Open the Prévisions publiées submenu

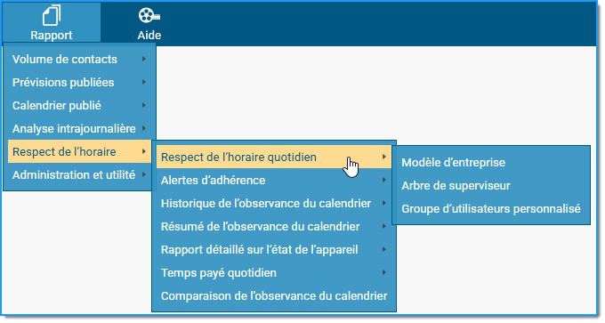[x=79, y=82]
